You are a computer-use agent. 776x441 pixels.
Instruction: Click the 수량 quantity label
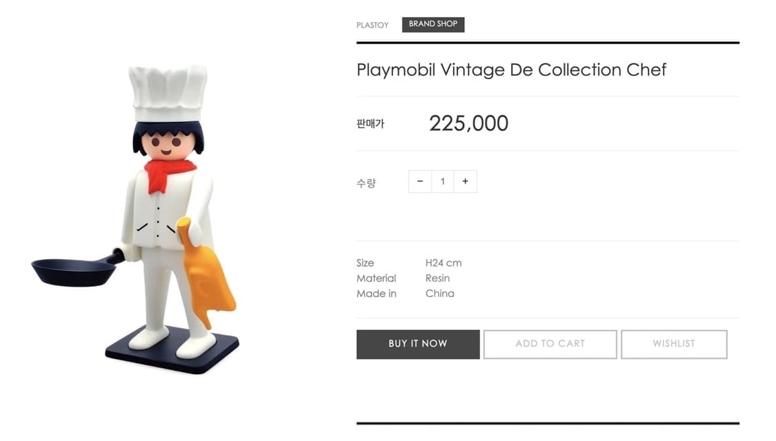(x=366, y=183)
